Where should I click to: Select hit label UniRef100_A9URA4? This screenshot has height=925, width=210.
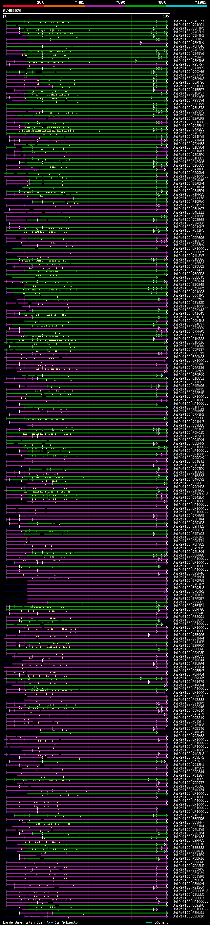click(188, 663)
